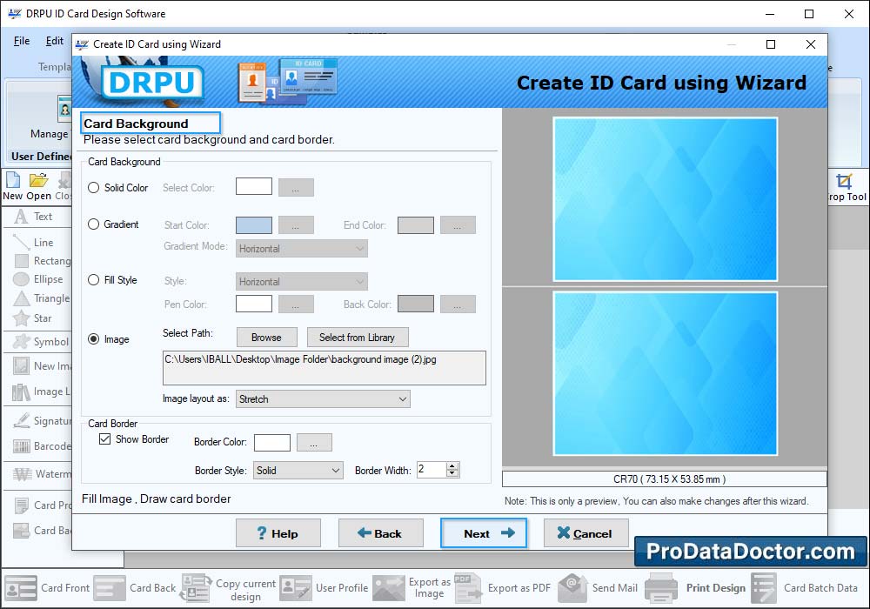Expand the Image layout as dropdown
The width and height of the screenshot is (870, 609).
pyautogui.click(x=323, y=399)
